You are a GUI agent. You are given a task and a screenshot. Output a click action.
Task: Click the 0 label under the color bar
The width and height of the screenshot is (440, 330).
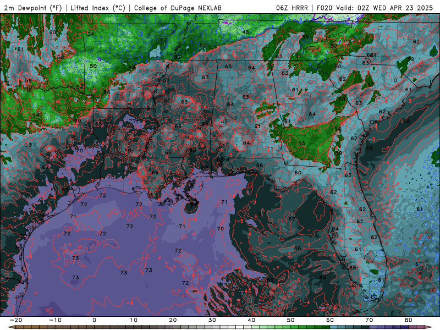click(x=94, y=320)
